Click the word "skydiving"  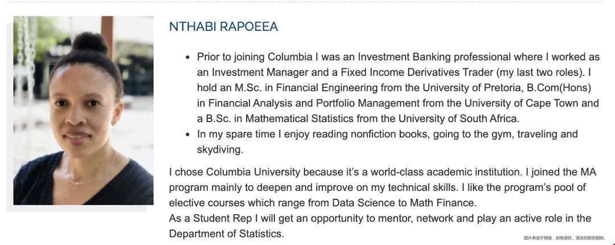[219, 150]
